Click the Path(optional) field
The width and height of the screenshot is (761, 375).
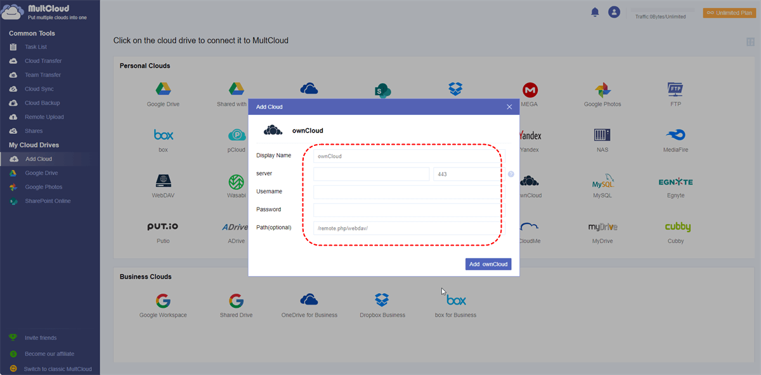(408, 228)
